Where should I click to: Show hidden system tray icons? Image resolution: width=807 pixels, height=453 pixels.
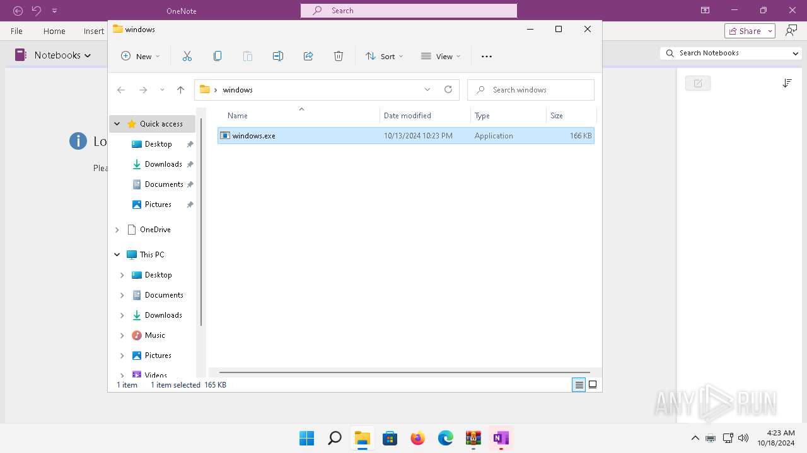click(x=695, y=438)
